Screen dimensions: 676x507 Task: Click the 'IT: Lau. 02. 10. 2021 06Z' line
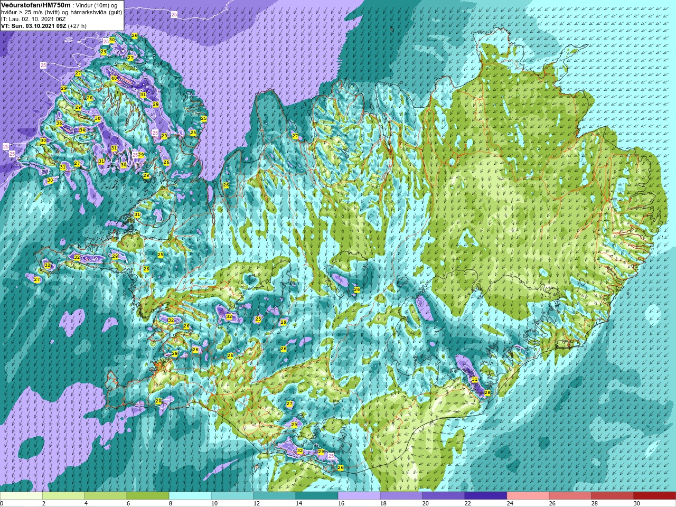click(x=33, y=18)
